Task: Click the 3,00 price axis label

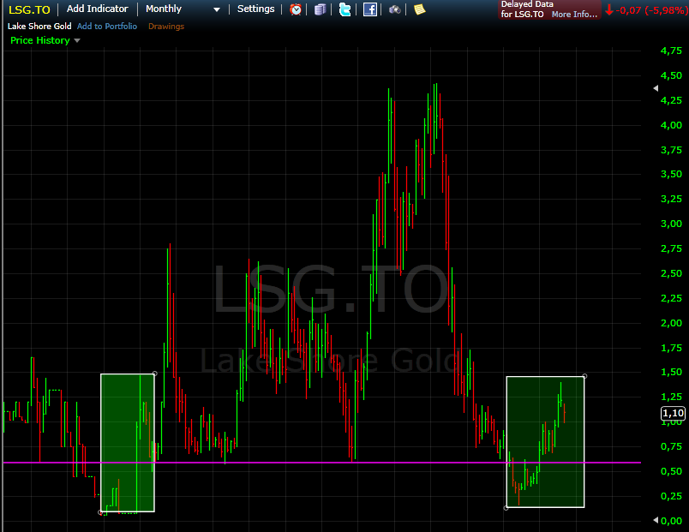Action: (671, 224)
